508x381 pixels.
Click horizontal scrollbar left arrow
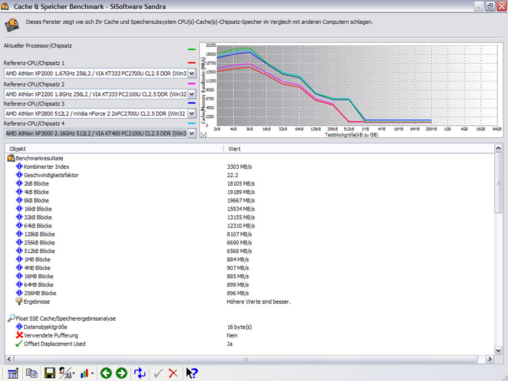pyautogui.click(x=10, y=358)
